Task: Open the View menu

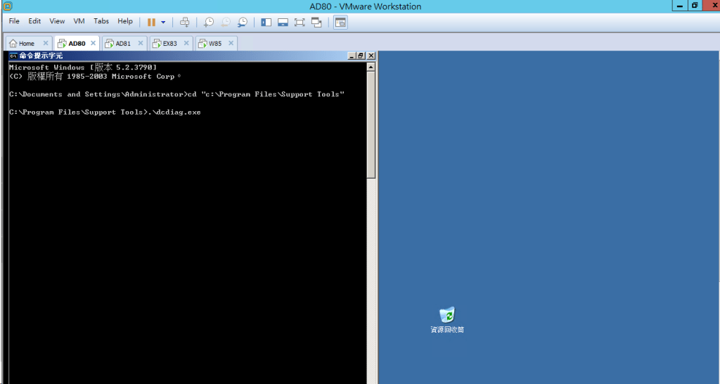Action: tap(57, 21)
